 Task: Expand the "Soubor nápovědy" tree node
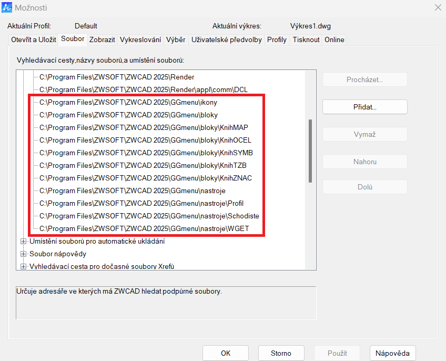click(x=24, y=253)
